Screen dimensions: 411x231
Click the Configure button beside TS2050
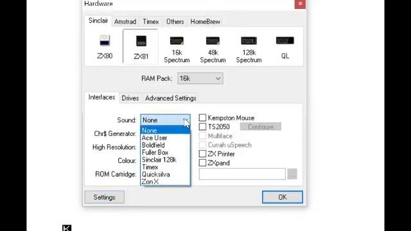click(261, 127)
